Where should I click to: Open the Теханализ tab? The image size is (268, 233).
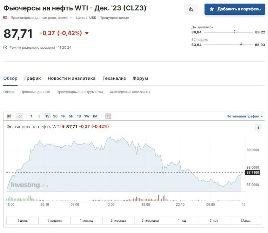point(114,78)
